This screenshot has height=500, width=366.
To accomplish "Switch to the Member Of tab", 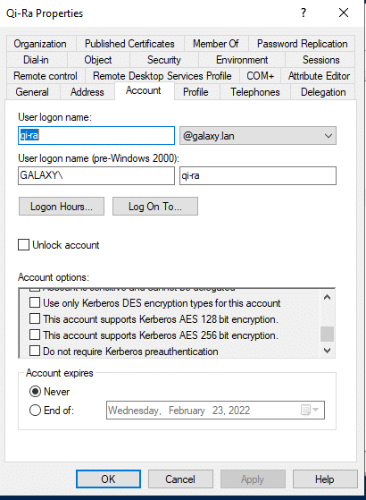I will pyautogui.click(x=216, y=44).
